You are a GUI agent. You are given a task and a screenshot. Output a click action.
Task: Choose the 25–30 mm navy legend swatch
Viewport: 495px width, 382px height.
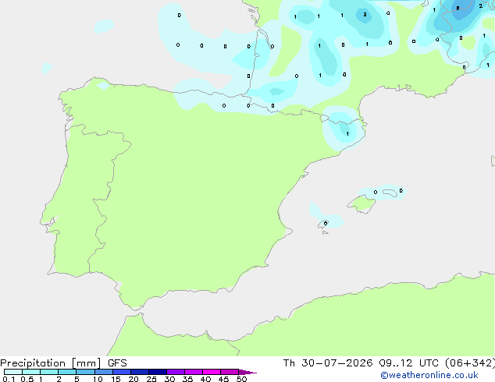point(158,372)
